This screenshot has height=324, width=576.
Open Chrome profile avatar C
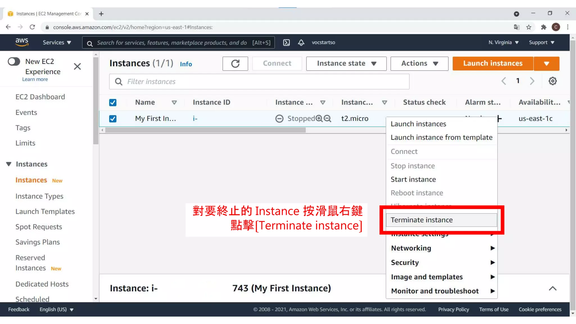coord(556,27)
